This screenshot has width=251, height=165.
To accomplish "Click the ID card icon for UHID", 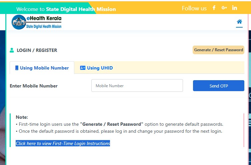I will point(83,68).
